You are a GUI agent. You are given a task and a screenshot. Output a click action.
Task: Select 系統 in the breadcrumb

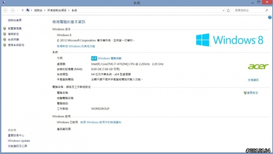[x=74, y=11]
